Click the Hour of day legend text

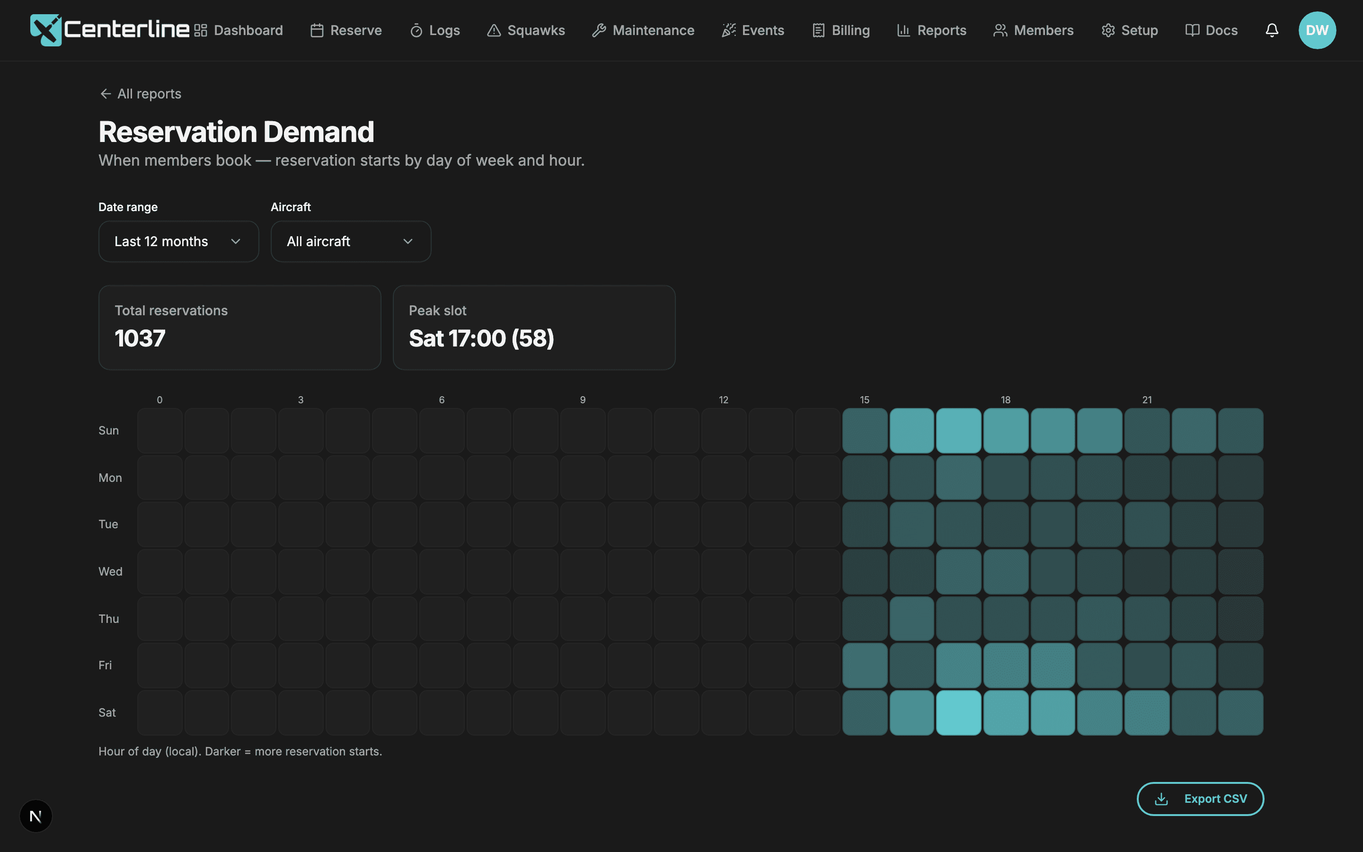[x=240, y=752]
